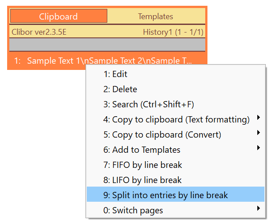The height and width of the screenshot is (224, 272).
Task: Choose FIFO by line break
Action: click(175, 165)
